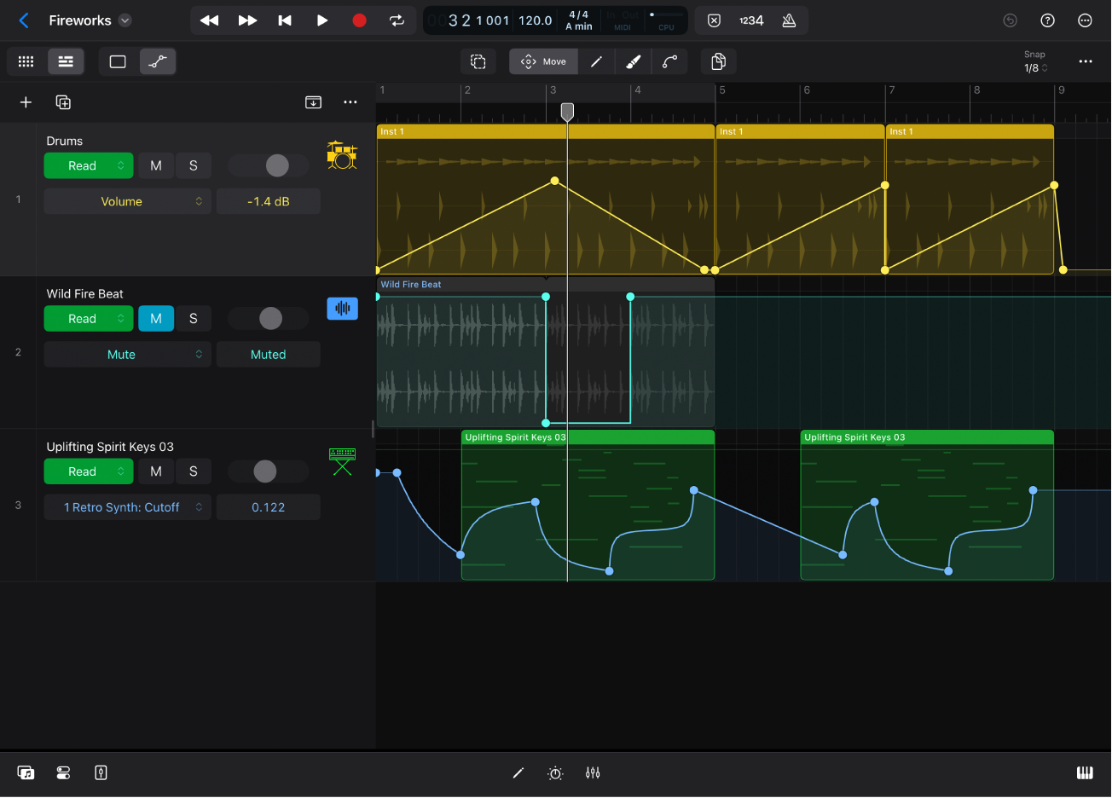Select the Brush tool in the toolbar

[x=633, y=61]
